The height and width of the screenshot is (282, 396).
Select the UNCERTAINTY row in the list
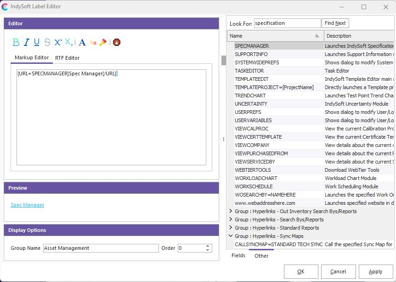tap(251, 104)
